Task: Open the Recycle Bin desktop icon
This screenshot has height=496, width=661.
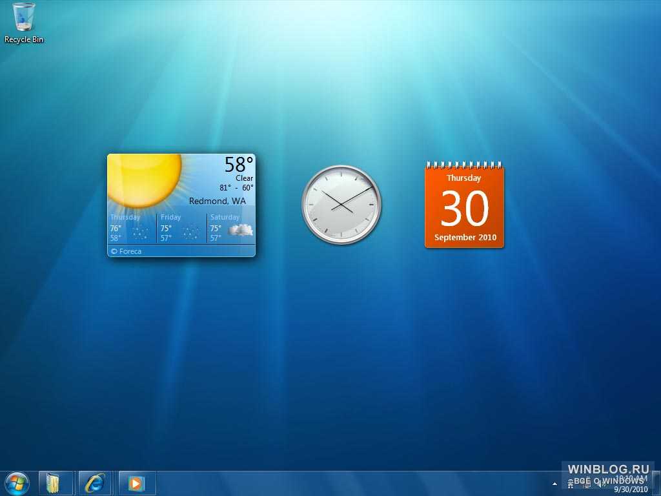Action: pyautogui.click(x=24, y=23)
